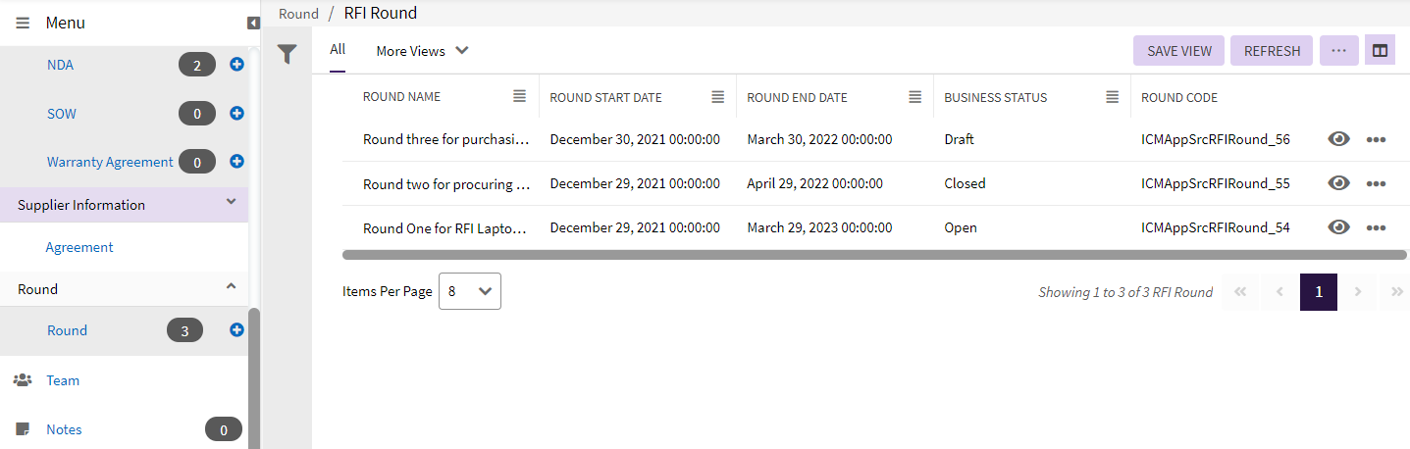Collapse the Round section in sidebar
Image resolution: width=1410 pixels, height=449 pixels.
pyautogui.click(x=231, y=287)
